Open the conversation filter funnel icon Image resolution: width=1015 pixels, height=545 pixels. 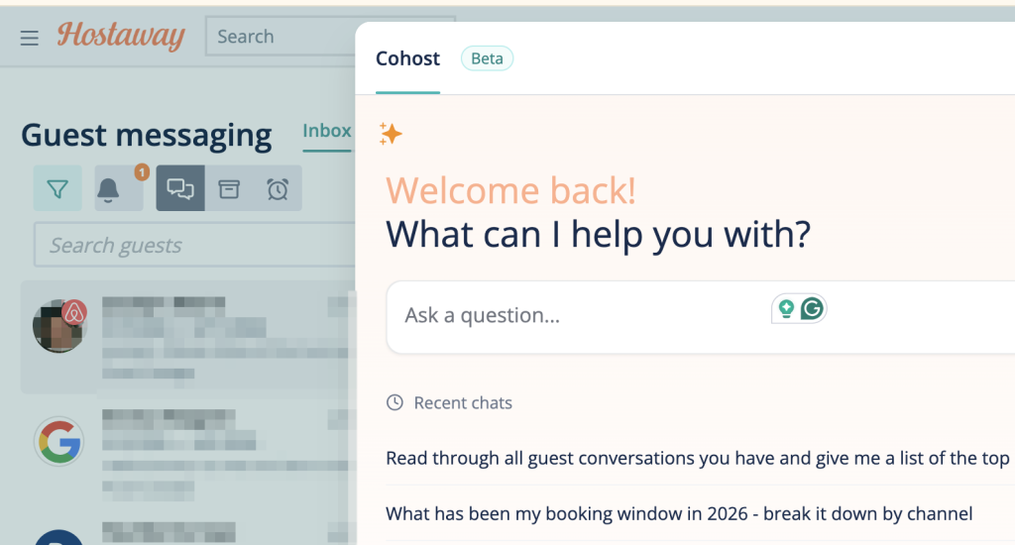click(x=57, y=188)
